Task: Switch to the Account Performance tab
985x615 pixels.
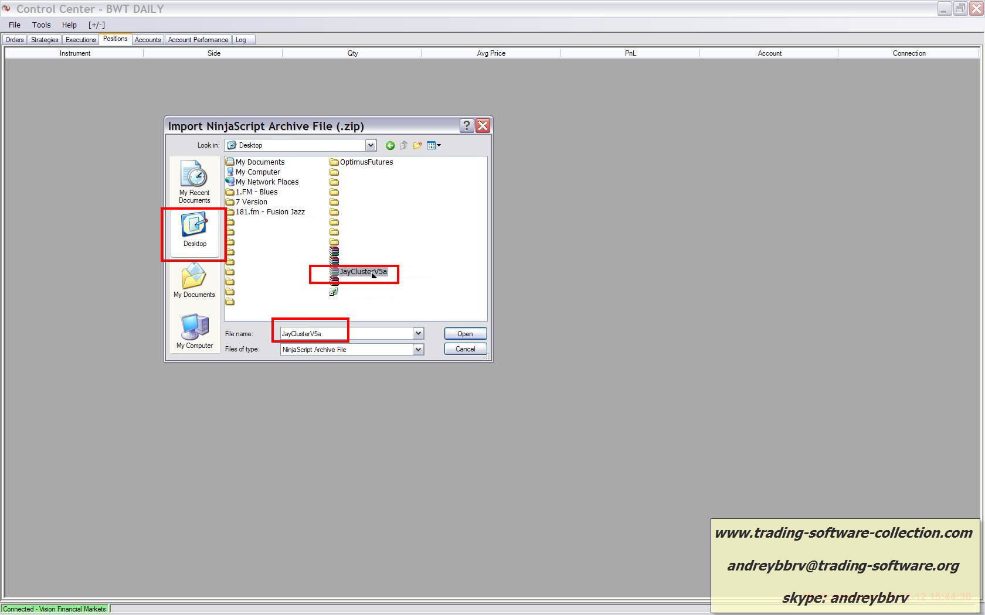Action: (198, 40)
